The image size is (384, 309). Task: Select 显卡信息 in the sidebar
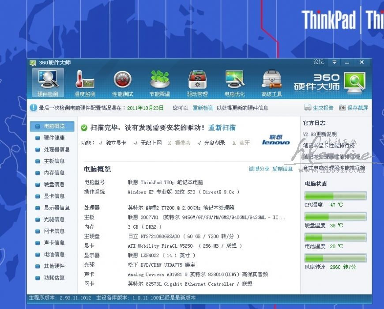(54, 196)
